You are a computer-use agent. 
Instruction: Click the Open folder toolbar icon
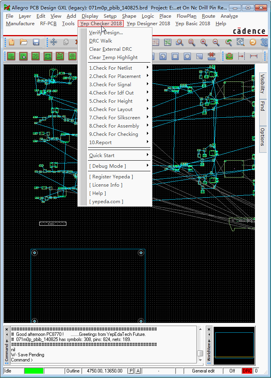click(x=24, y=43)
